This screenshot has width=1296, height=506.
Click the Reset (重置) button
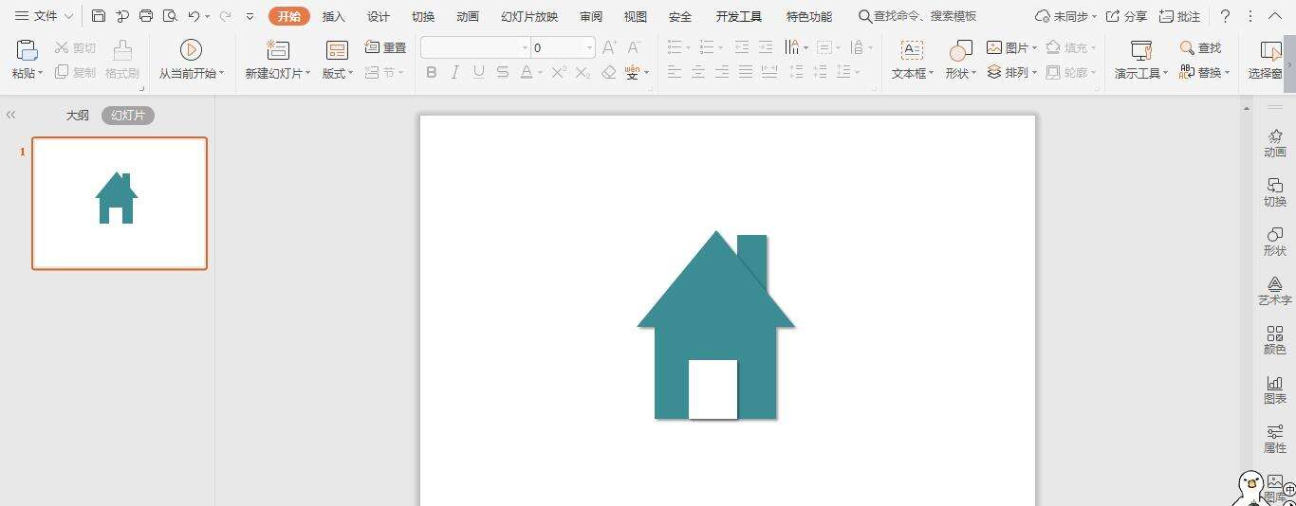(386, 47)
